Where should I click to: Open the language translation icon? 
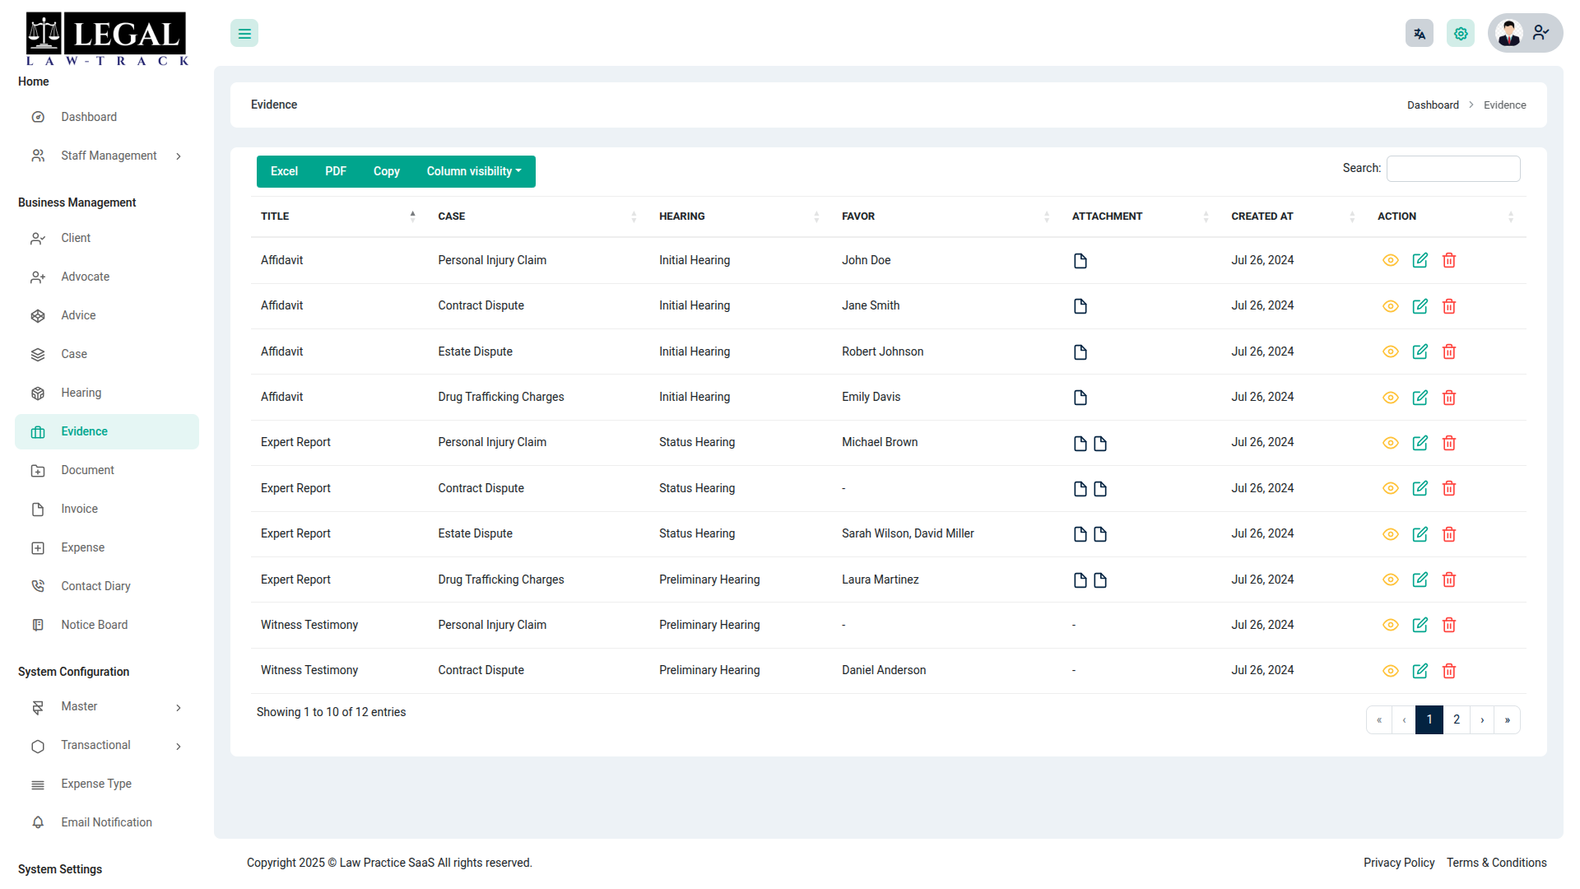pyautogui.click(x=1420, y=34)
